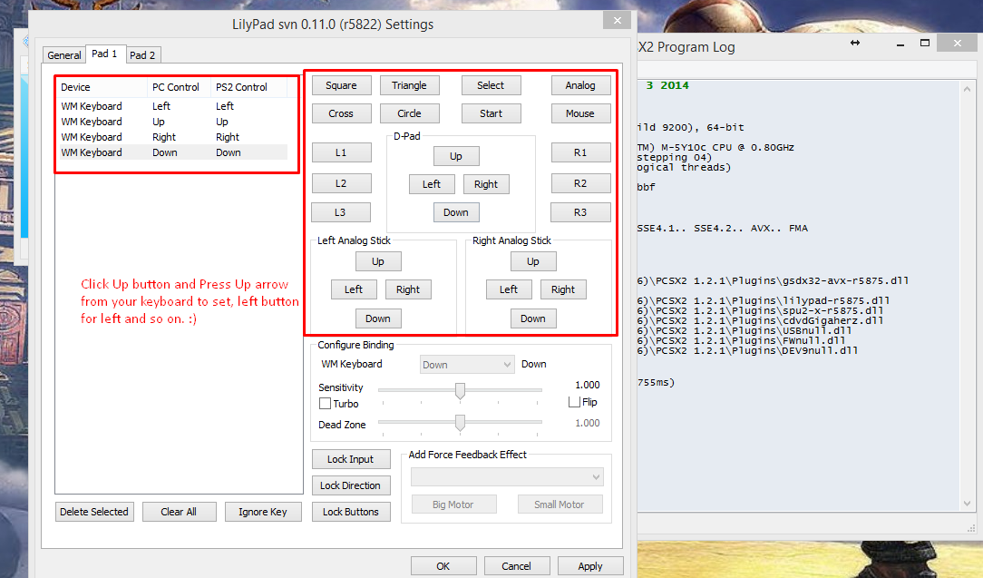
Task: Sort by PS2 Control column header
Action: coord(248,87)
